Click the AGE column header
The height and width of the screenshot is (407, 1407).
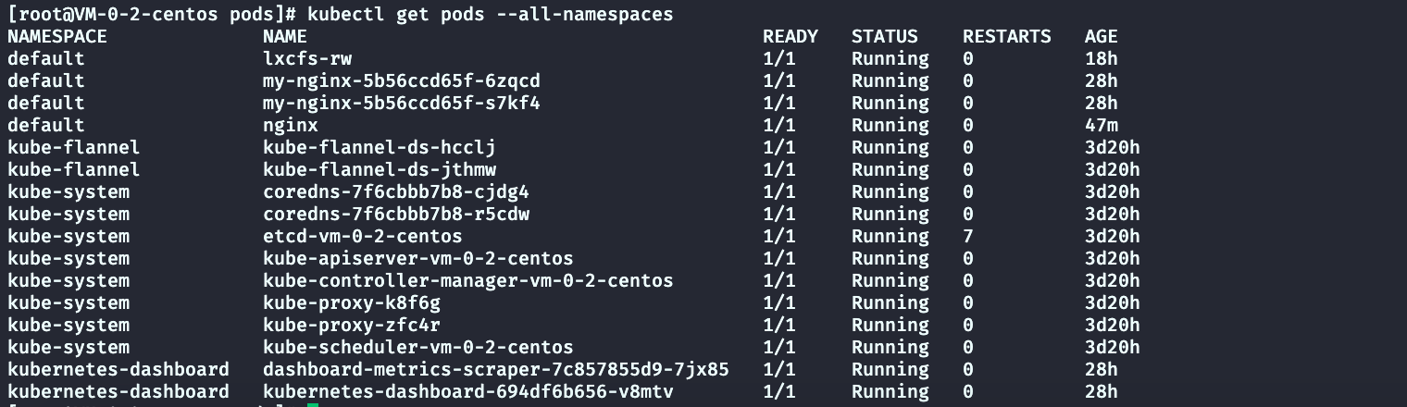pyautogui.click(x=1101, y=37)
